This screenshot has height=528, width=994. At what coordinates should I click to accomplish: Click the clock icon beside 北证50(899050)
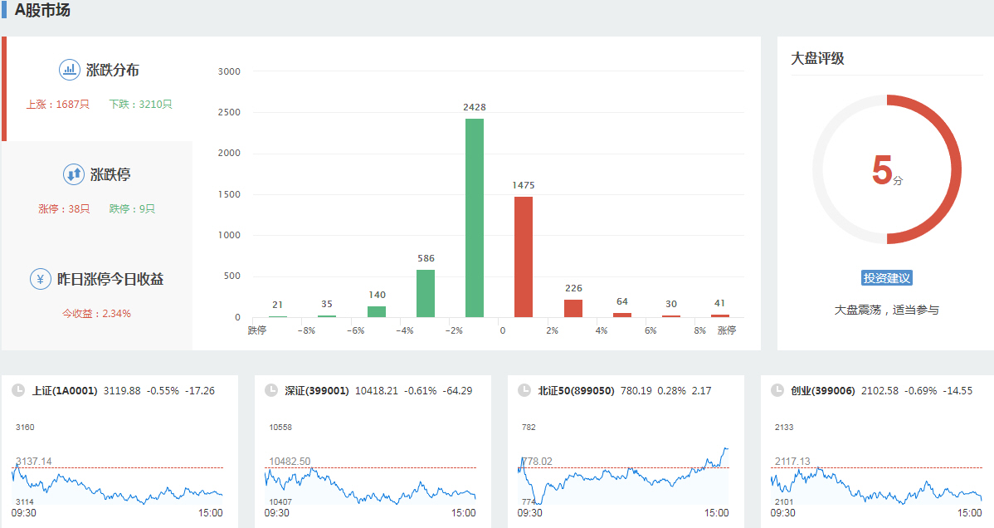point(524,390)
